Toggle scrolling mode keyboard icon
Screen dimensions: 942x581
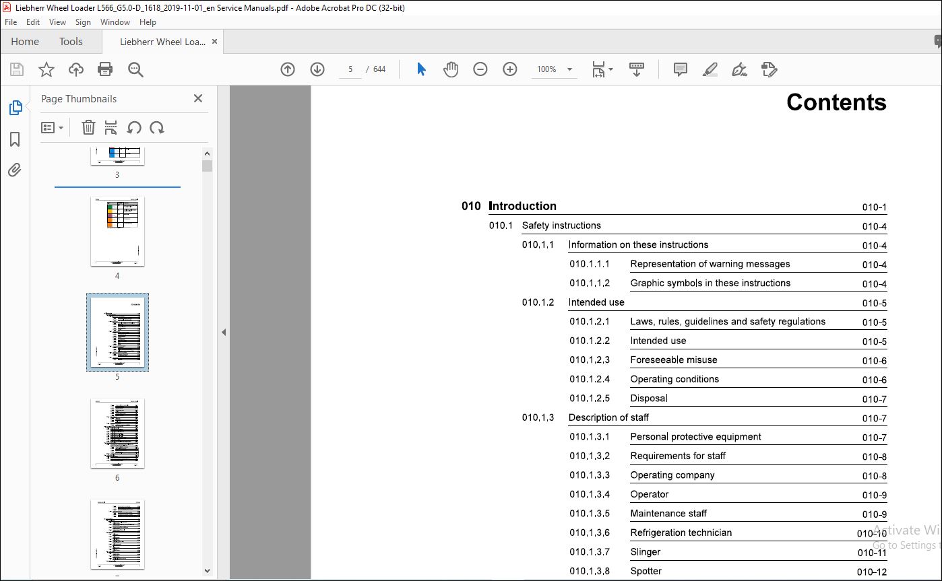point(637,69)
